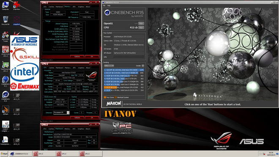Run the Cinebench CPU test

[x=141, y=28]
